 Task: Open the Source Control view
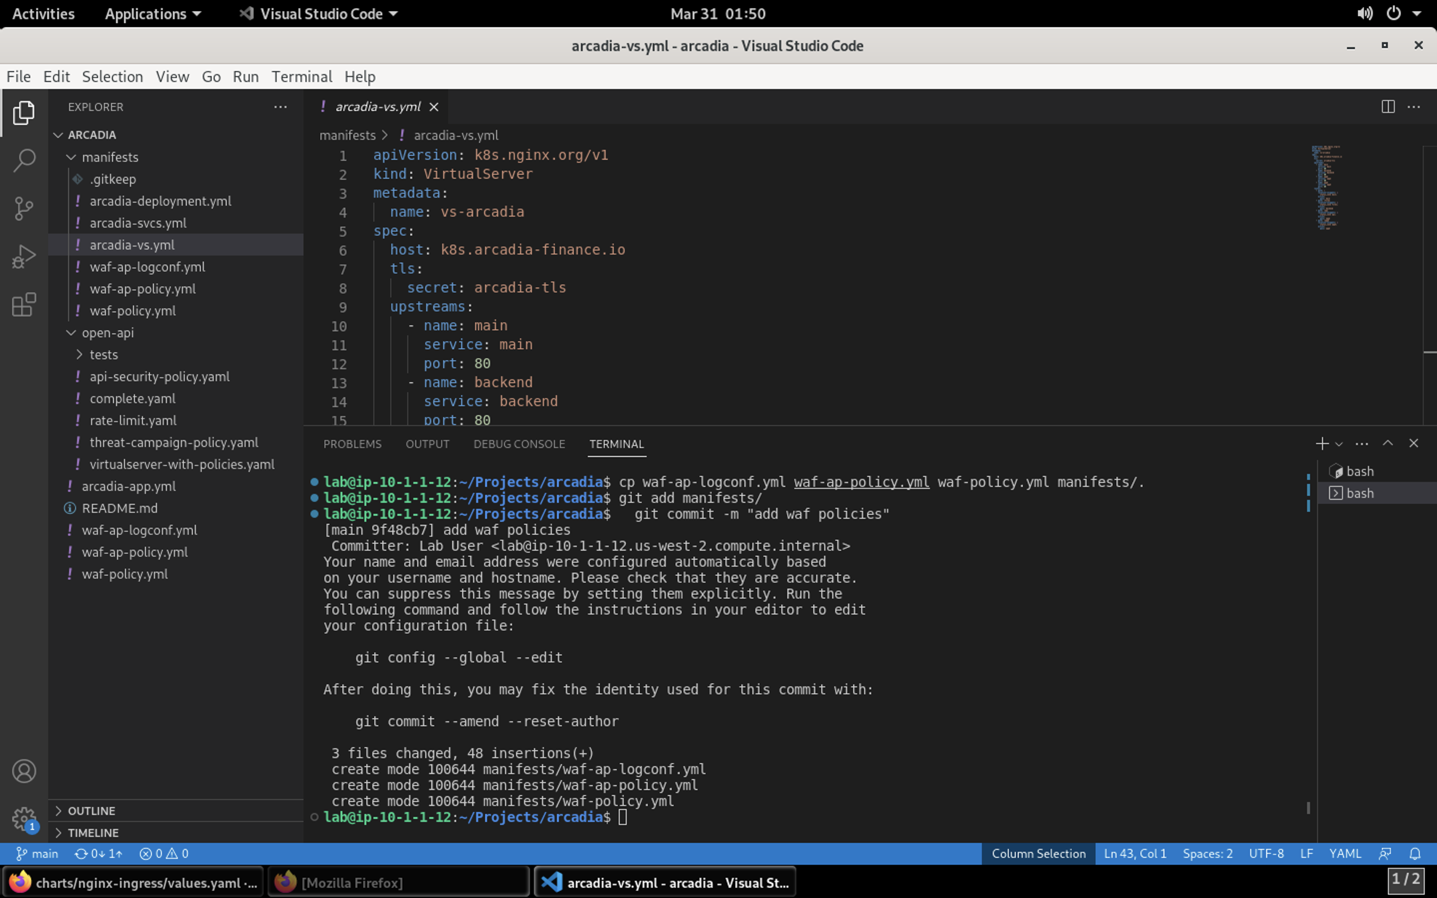[x=24, y=209]
